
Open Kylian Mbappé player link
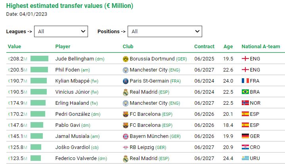pos(73,81)
